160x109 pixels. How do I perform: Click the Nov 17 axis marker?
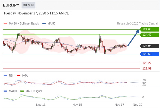coord(119,105)
